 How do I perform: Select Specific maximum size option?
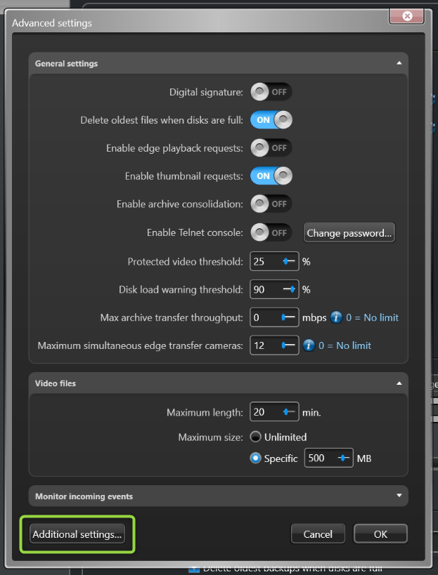(x=256, y=458)
